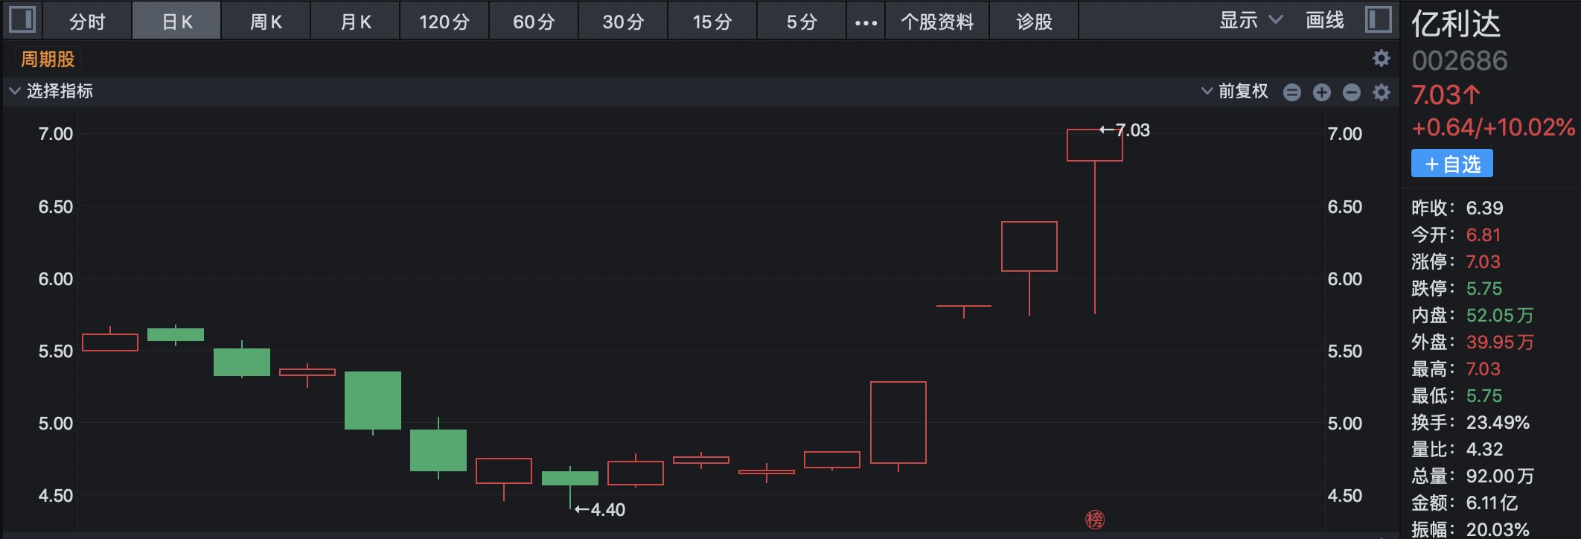
Task: Click 今开 value 6.81
Action: 1483,235
